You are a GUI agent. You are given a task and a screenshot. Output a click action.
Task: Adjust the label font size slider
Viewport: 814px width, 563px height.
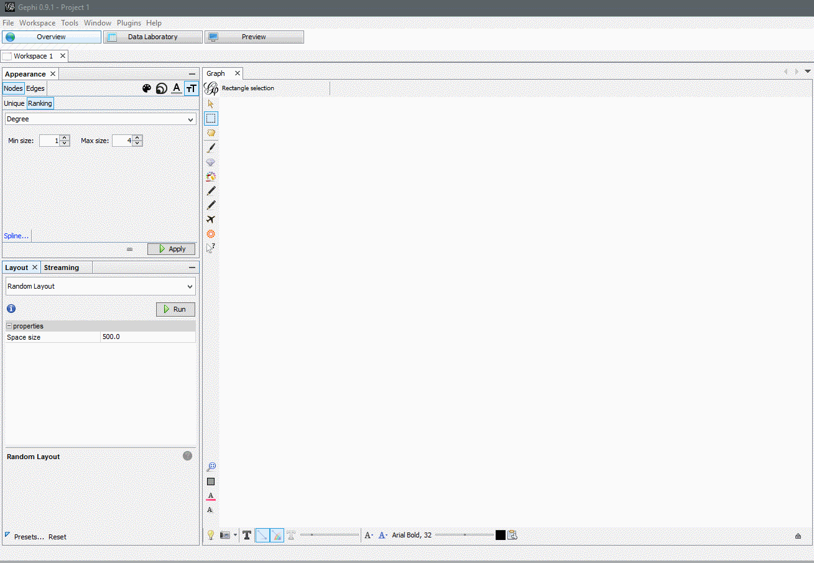pyautogui.click(x=465, y=535)
